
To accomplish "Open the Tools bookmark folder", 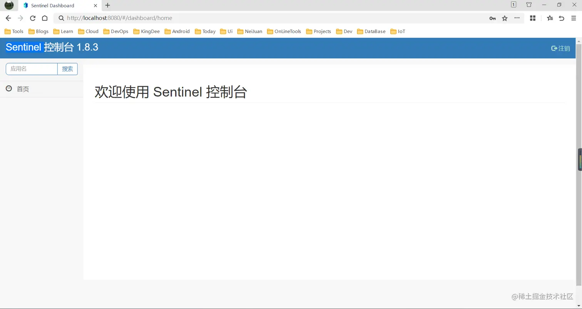I will pyautogui.click(x=14, y=32).
